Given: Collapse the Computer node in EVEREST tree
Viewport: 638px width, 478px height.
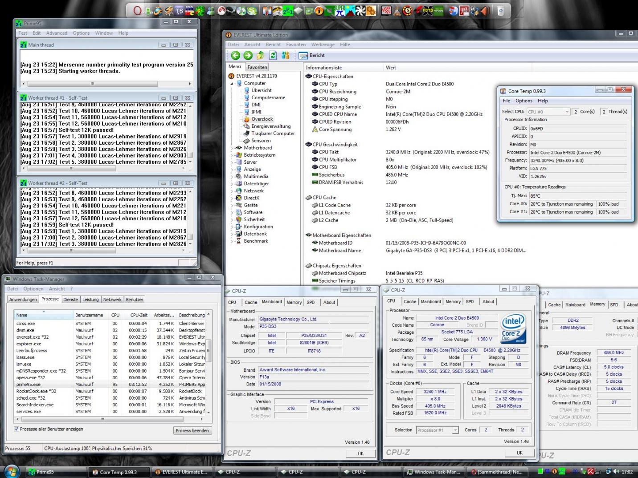Looking at the screenshot, I should 232,84.
